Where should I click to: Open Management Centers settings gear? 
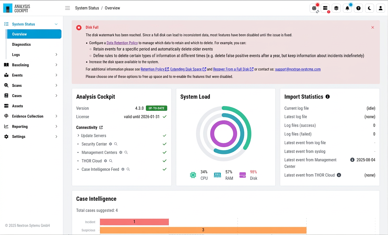[121, 152]
